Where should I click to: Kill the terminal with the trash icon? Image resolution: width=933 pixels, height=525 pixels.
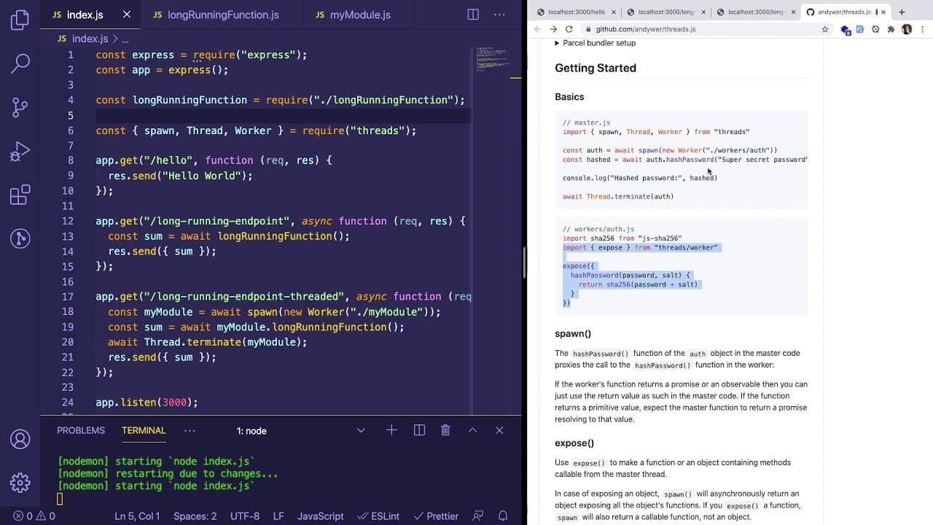445,430
